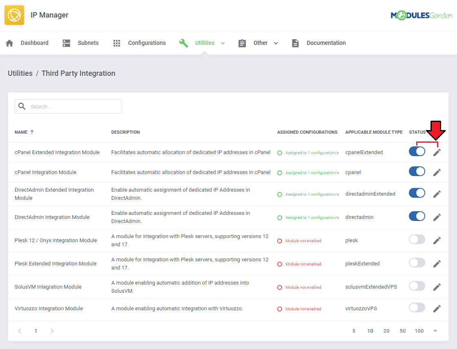Edit DirectAdmin Integration Module via pencil

pos(437,217)
